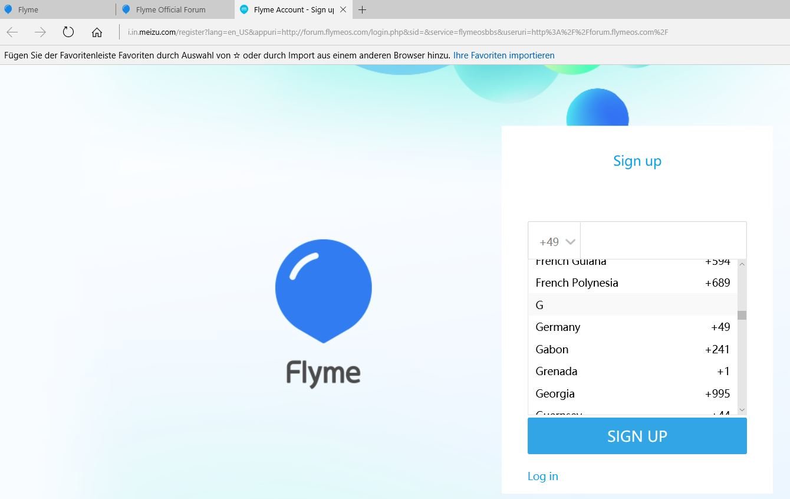Viewport: 790px width, 499px height.
Task: Click the phone number input field
Action: pos(663,241)
